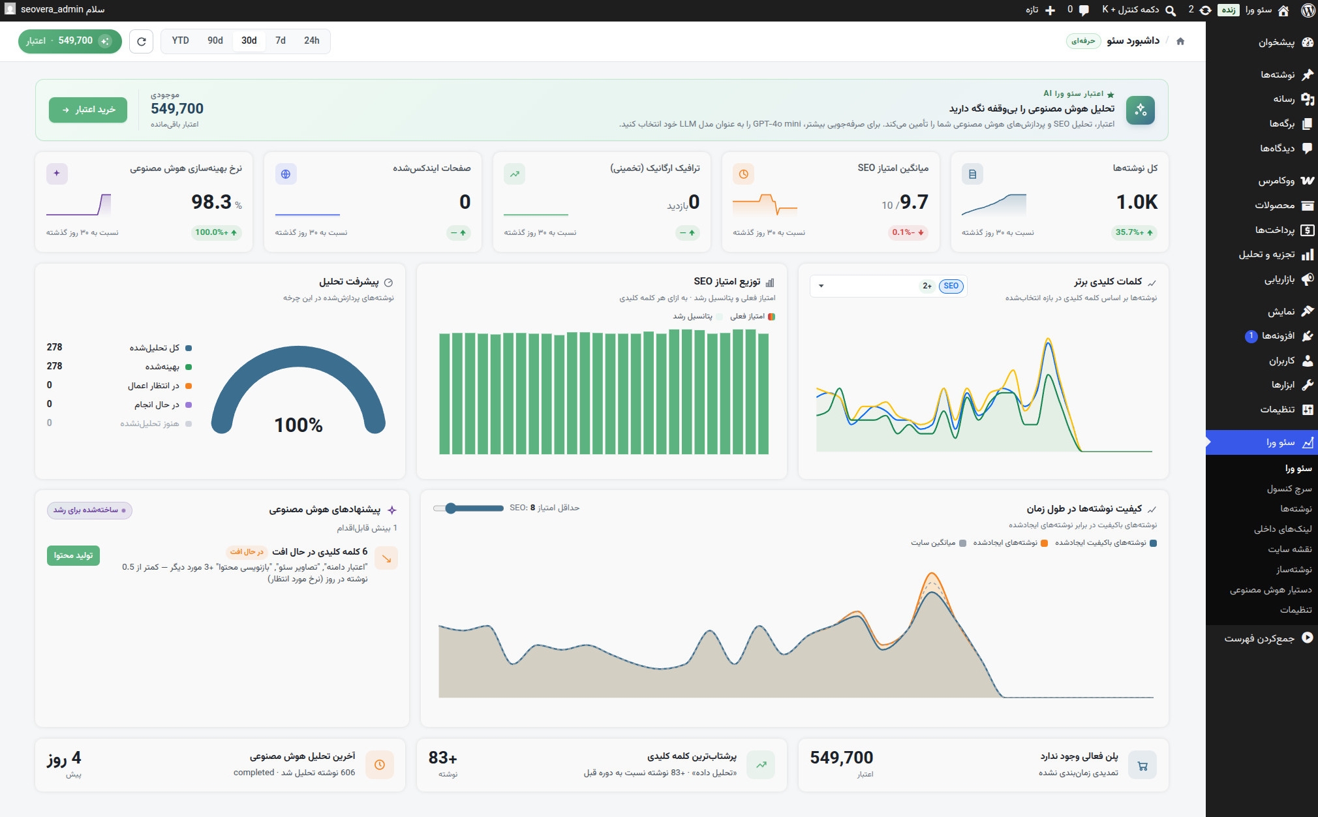Click the seovera_admin greeting link
This screenshot has width=1318, height=817.
pyautogui.click(x=55, y=10)
